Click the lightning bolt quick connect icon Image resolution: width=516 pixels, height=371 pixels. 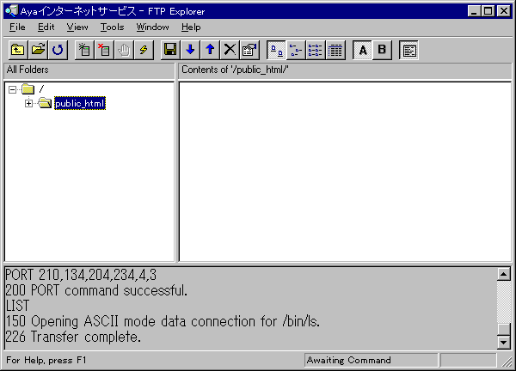point(144,50)
